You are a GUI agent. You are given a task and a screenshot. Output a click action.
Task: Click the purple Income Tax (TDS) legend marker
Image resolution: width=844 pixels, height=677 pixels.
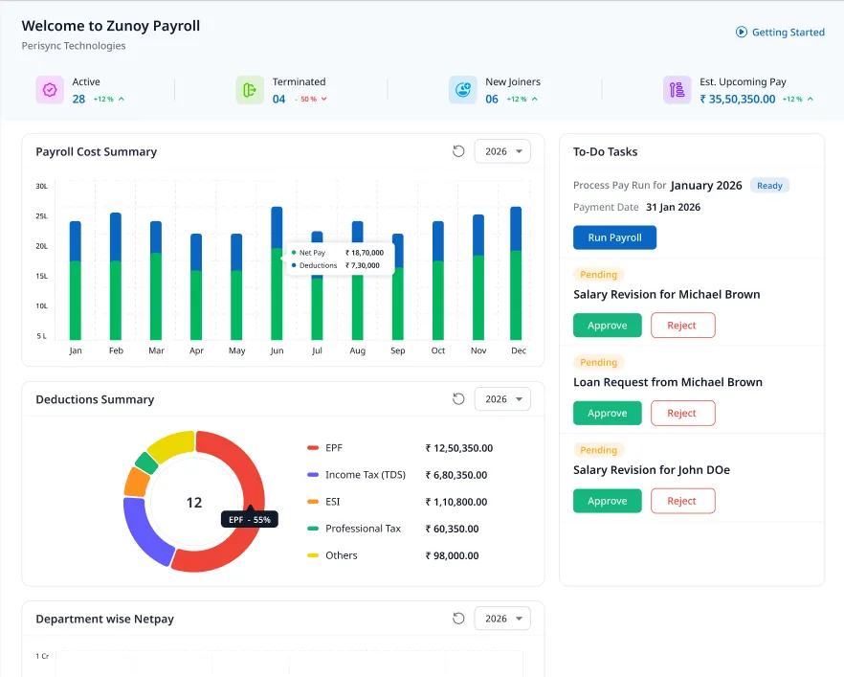pyautogui.click(x=313, y=475)
